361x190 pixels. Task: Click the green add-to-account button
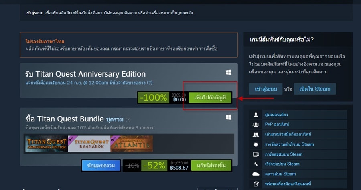click(210, 97)
